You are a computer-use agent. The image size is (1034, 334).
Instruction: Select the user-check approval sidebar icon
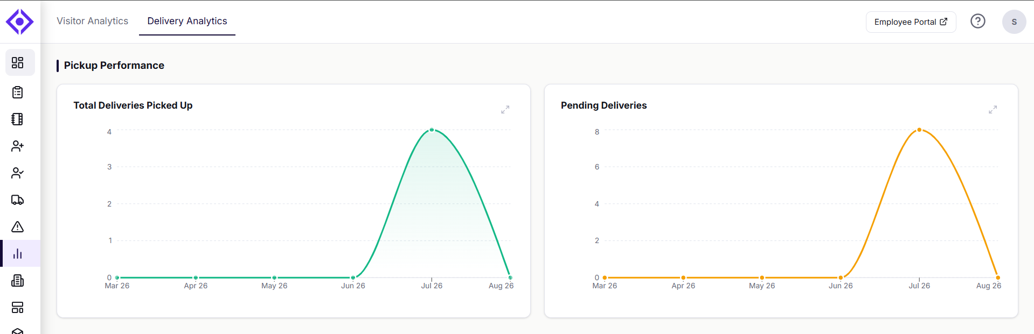point(18,173)
